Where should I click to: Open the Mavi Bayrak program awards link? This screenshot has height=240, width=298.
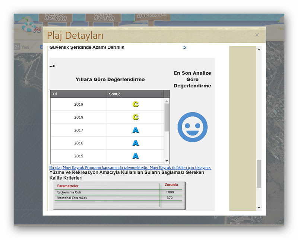pyautogui.click(x=130, y=167)
